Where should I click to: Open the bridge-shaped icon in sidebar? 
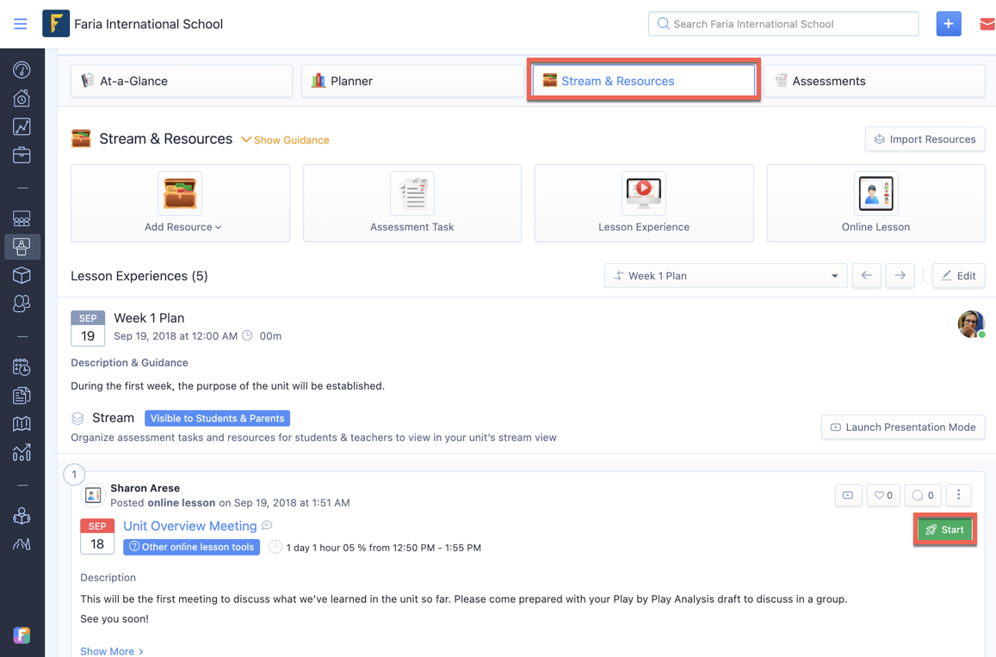click(22, 544)
